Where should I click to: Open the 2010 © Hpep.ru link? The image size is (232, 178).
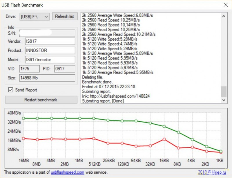[x=212, y=172]
